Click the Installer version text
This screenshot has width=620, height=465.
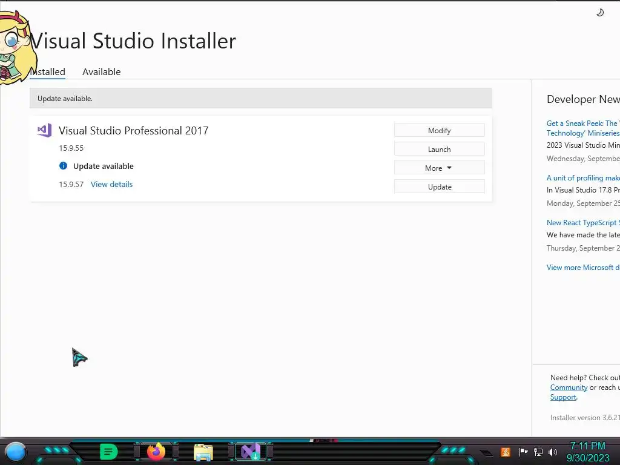585,418
